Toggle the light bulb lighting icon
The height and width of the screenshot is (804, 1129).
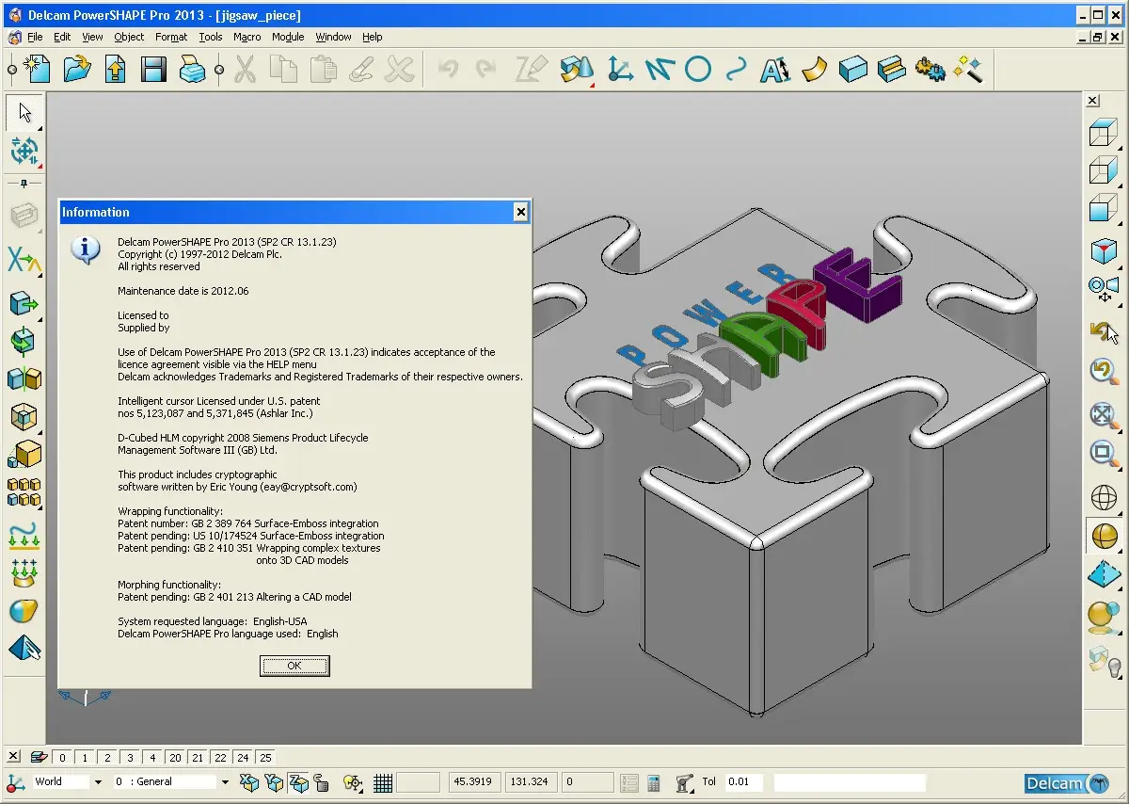1105,662
